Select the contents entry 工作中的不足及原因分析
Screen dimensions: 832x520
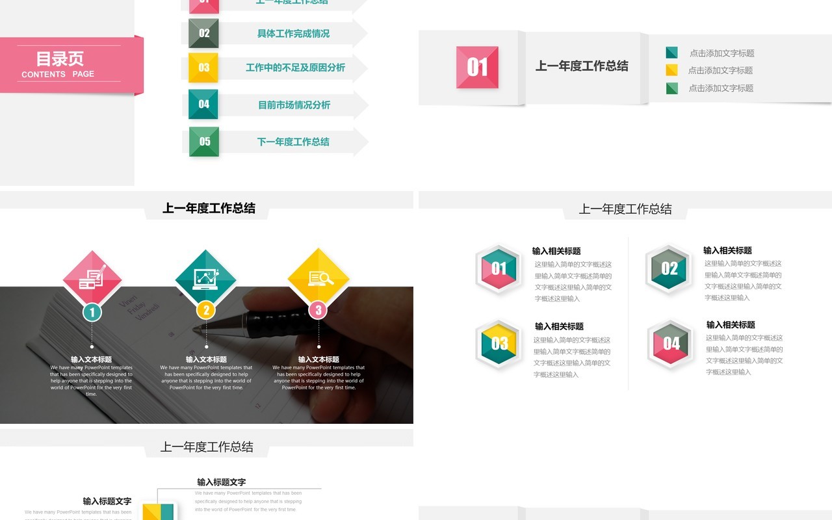295,68
